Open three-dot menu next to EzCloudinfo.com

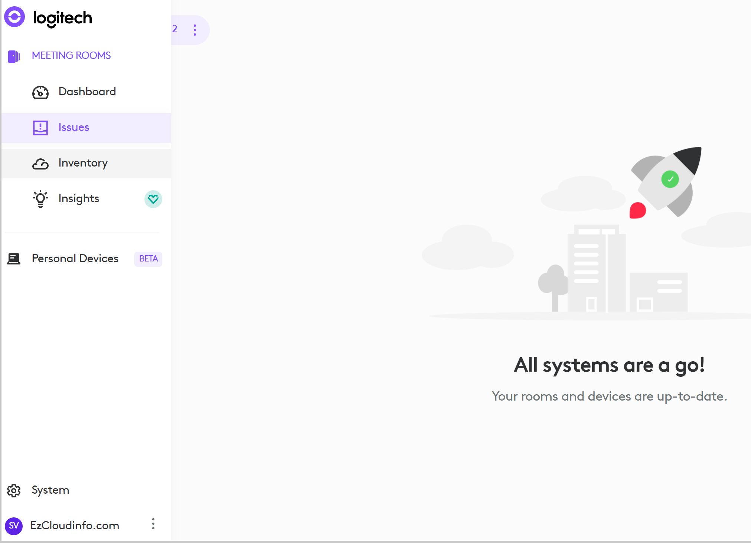153,524
